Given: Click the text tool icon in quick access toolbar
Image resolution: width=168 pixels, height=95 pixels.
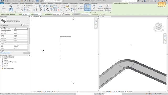Looking at the screenshot, I should [x=29, y=1].
